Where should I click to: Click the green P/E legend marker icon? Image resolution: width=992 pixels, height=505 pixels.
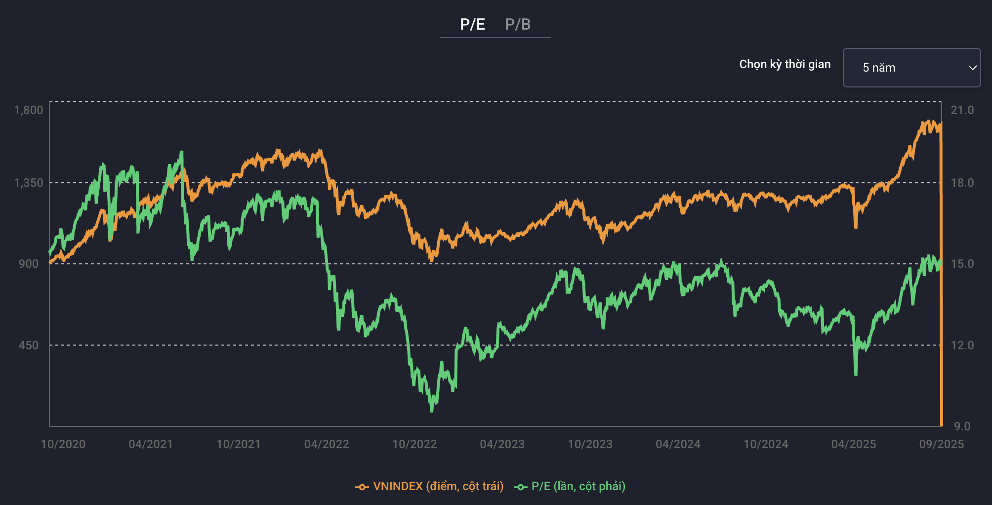520,487
